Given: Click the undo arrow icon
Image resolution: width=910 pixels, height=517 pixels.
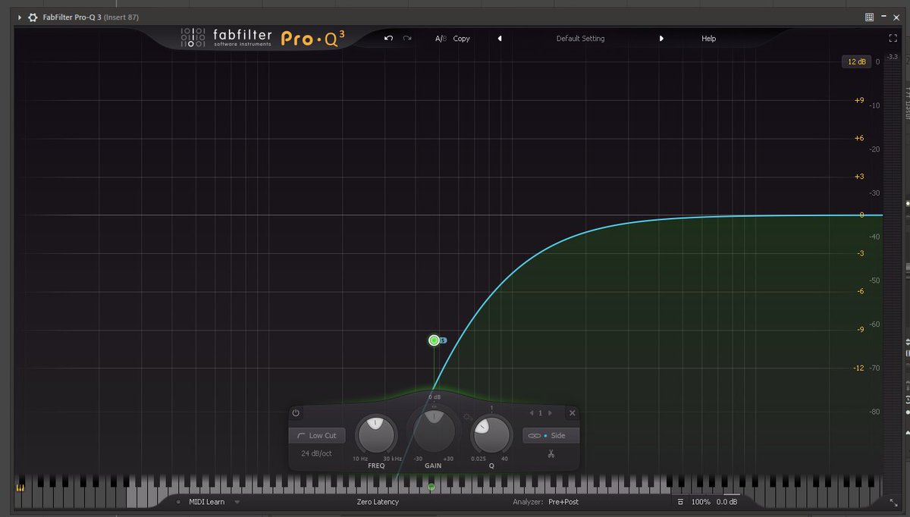Looking at the screenshot, I should coord(388,39).
